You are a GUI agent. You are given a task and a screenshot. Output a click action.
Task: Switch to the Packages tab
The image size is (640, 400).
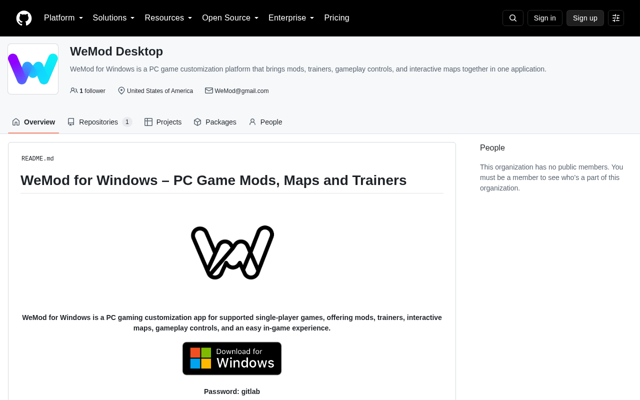pyautogui.click(x=215, y=122)
